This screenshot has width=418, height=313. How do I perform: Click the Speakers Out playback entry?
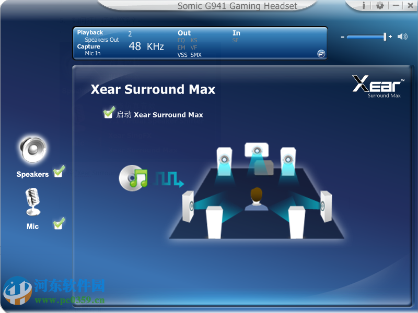(x=102, y=40)
